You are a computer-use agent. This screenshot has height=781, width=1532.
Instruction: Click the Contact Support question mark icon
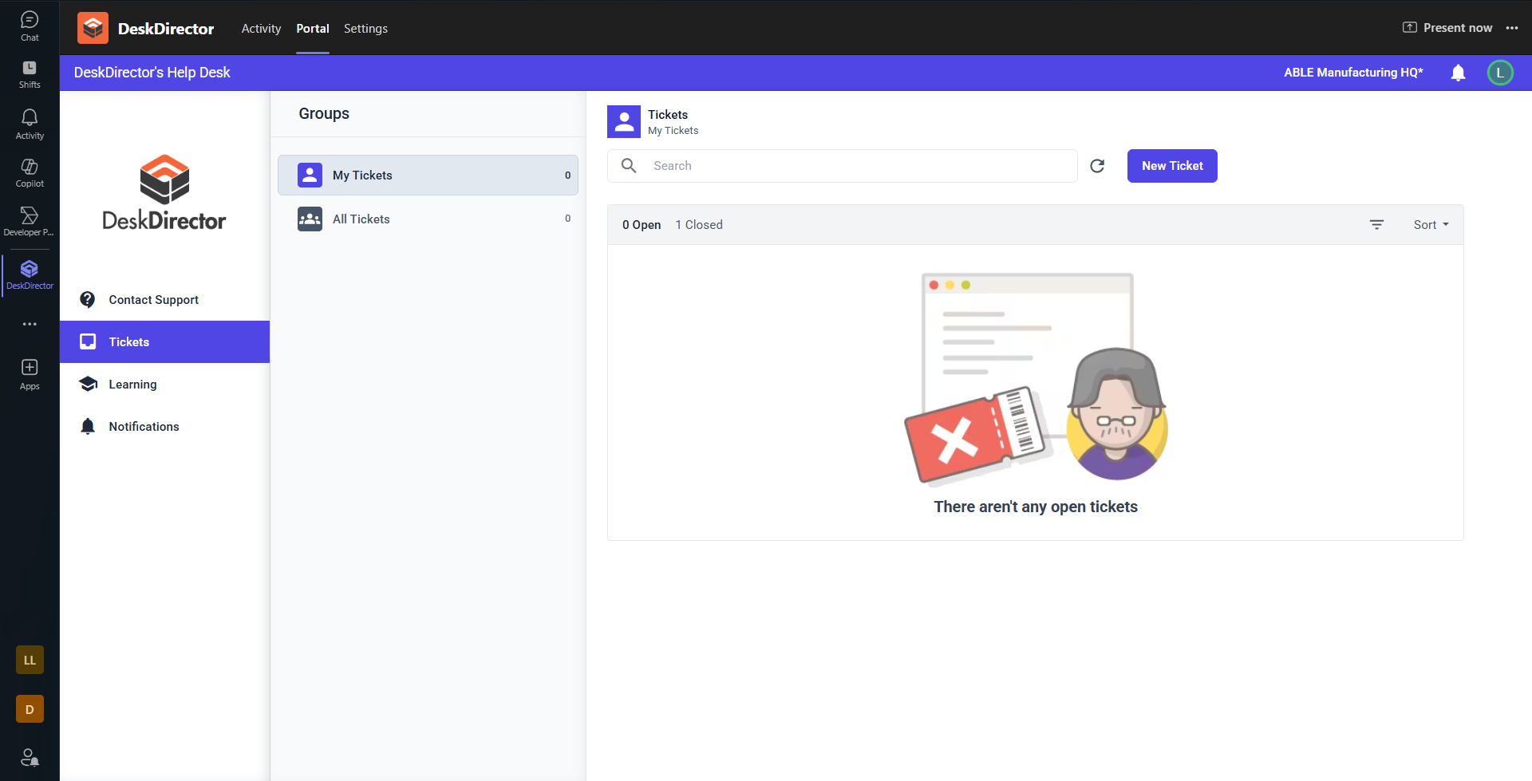(x=88, y=300)
